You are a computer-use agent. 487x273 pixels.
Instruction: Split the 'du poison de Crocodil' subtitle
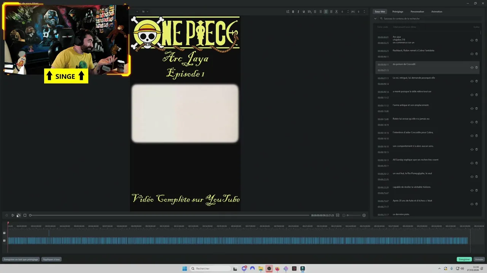(472, 67)
